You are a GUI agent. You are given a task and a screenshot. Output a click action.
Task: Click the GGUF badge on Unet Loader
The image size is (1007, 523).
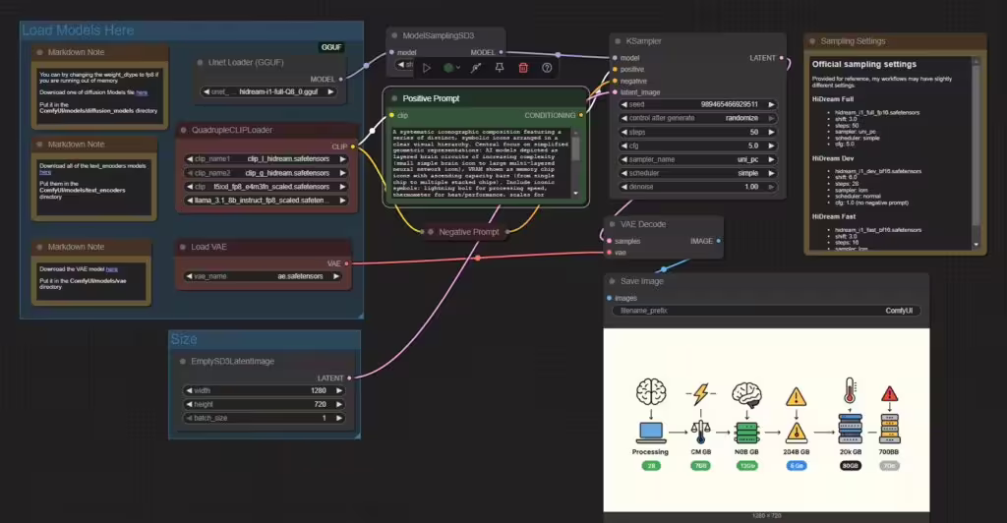[331, 47]
